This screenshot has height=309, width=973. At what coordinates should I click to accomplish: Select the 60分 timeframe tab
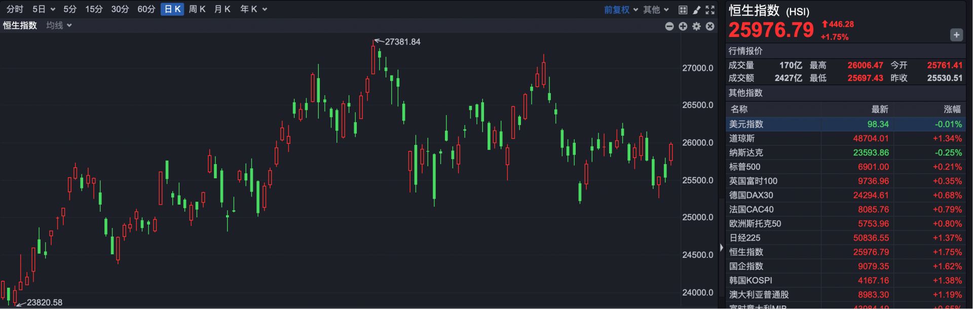coord(146,9)
